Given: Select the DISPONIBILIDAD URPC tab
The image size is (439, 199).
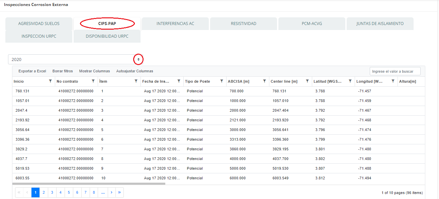Looking at the screenshot, I should (x=107, y=36).
